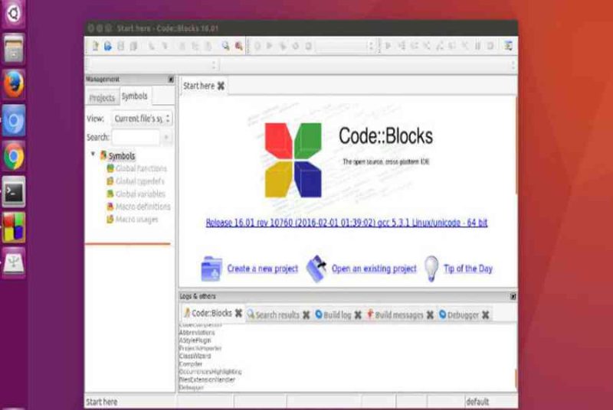Click the Stop debugger icon
Viewport: 613px width, 410px height.
pyautogui.click(x=490, y=46)
